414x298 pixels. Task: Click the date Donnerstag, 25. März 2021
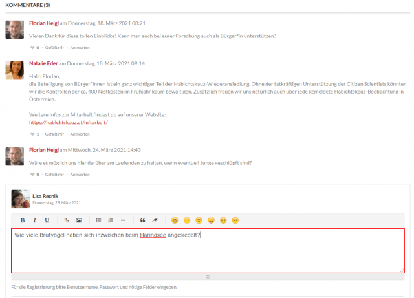pos(56,203)
